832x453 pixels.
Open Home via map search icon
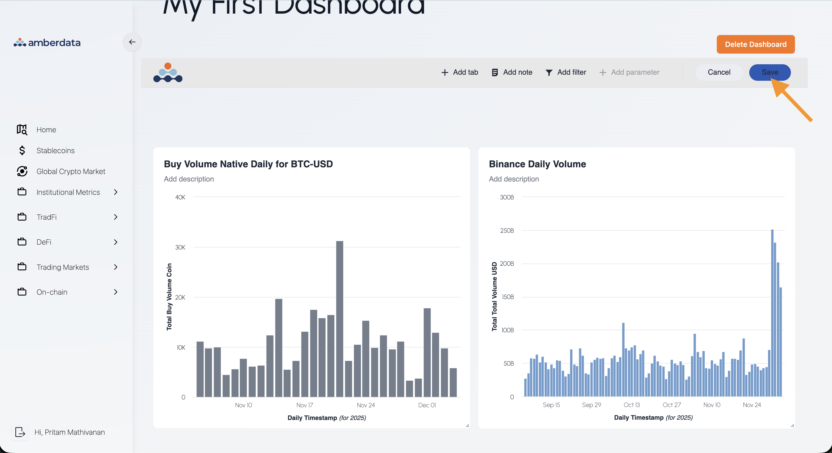[x=22, y=130]
